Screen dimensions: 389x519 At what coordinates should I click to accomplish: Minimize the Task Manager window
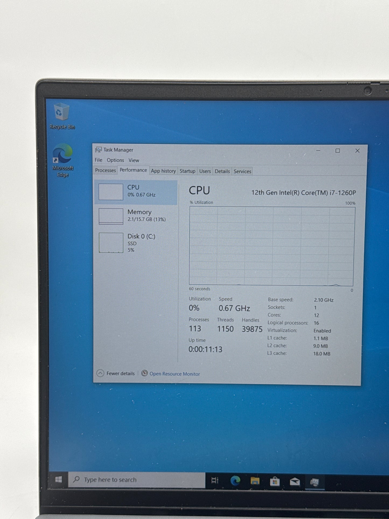coord(318,151)
